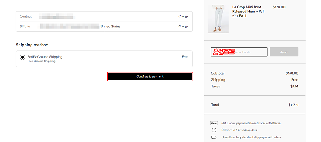The width and height of the screenshot is (321, 142).
Task: Click the Klarna instalments message text
Action: 251,123
